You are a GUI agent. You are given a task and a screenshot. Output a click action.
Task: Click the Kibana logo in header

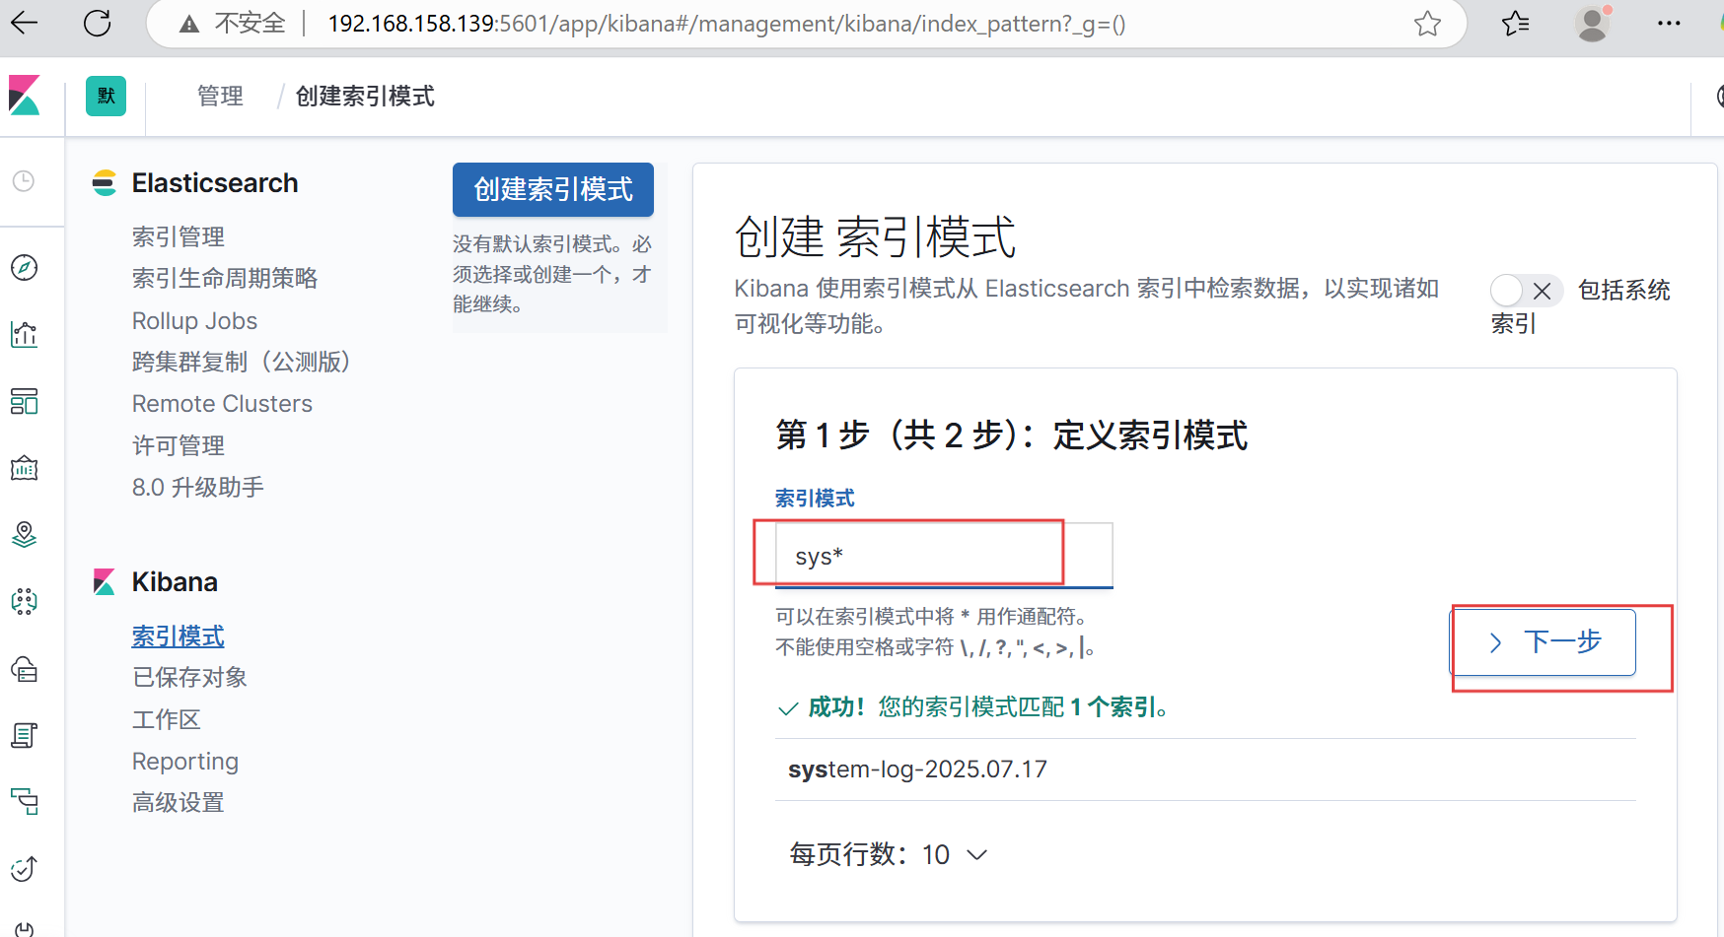point(25,96)
